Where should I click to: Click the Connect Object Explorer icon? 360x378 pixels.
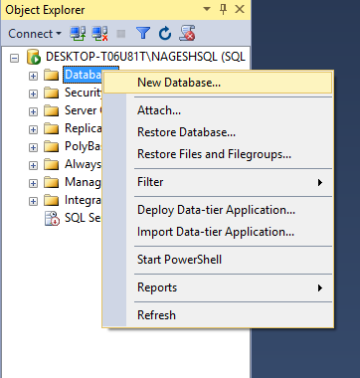pos(78,34)
